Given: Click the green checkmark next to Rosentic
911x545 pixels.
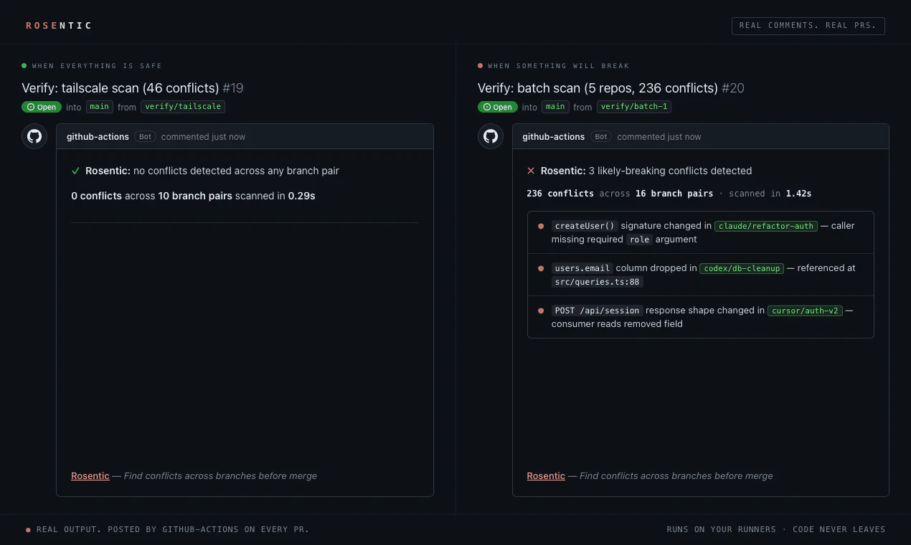Looking at the screenshot, I should tap(75, 171).
